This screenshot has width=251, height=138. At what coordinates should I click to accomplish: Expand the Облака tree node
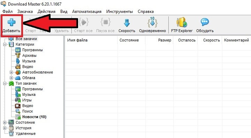[x=12, y=78]
